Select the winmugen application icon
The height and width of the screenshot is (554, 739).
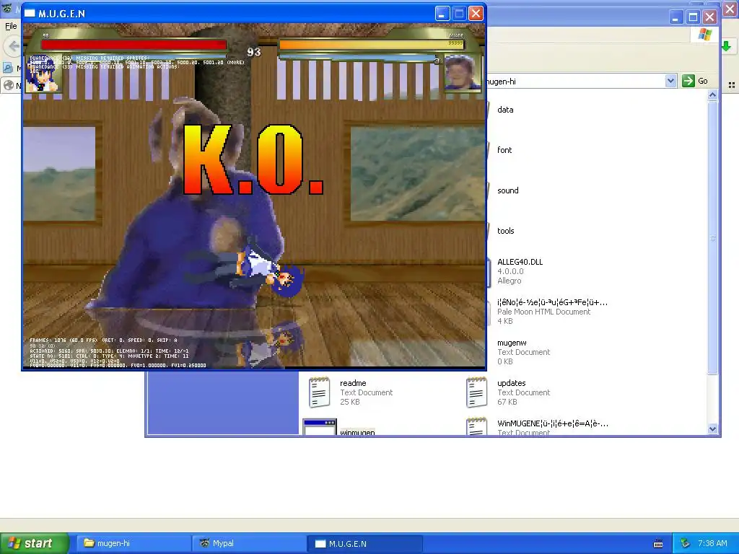click(x=319, y=427)
